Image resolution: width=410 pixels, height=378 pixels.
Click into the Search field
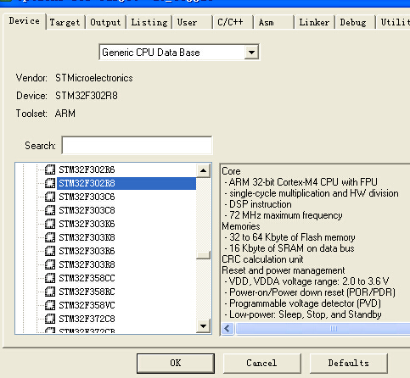pos(137,146)
